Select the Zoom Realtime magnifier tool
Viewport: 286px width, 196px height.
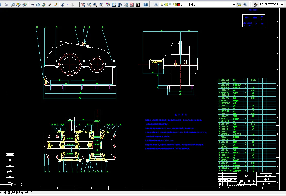(89, 5)
